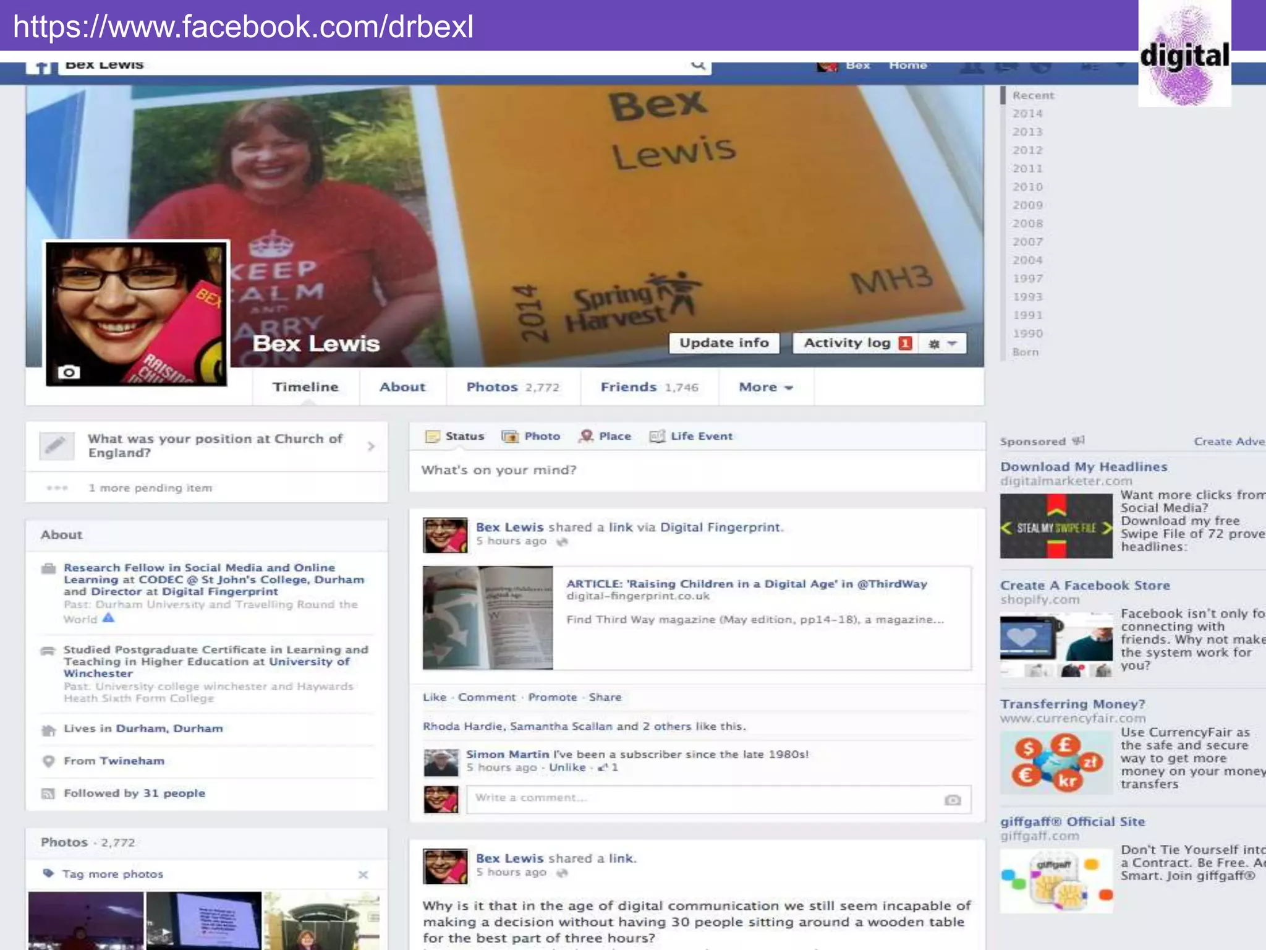Dismiss the Tag more photos prompt
This screenshot has height=950, width=1266.
[x=363, y=874]
